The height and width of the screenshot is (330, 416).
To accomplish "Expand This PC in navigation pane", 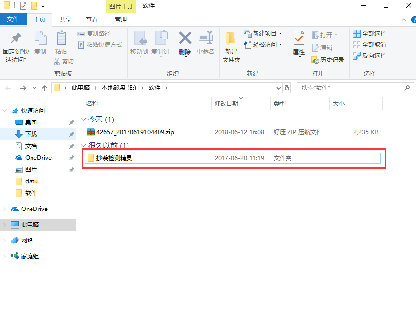I will pyautogui.click(x=4, y=225).
